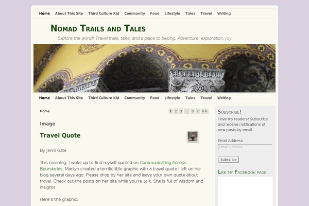Open Home in the top navigation bar
Viewport: 309px width, 206px height.
click(x=44, y=13)
